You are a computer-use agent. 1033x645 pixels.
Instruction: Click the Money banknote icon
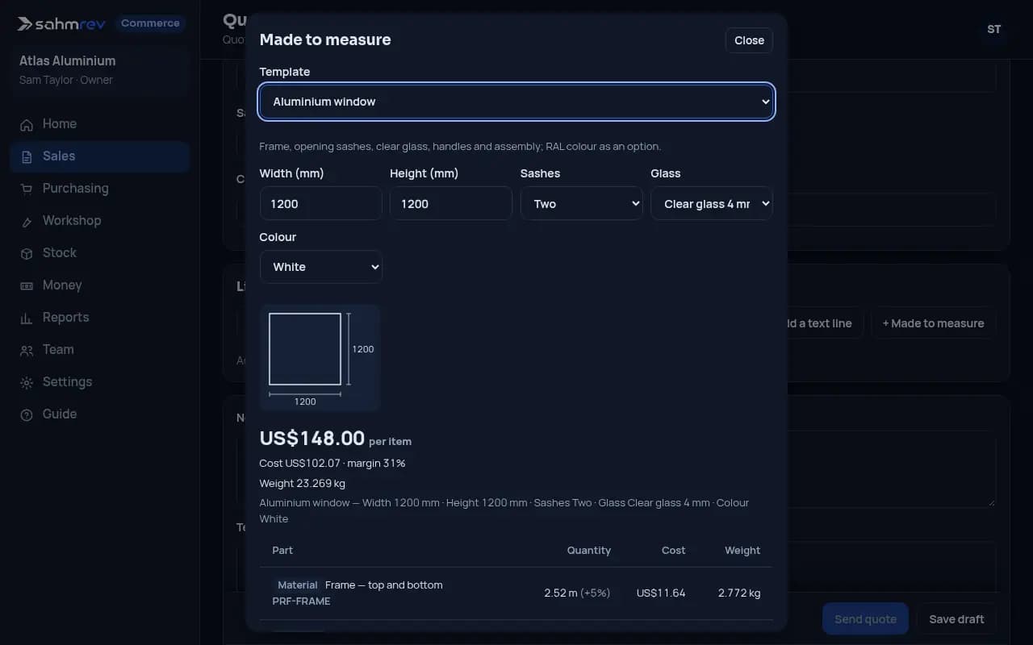(x=27, y=285)
